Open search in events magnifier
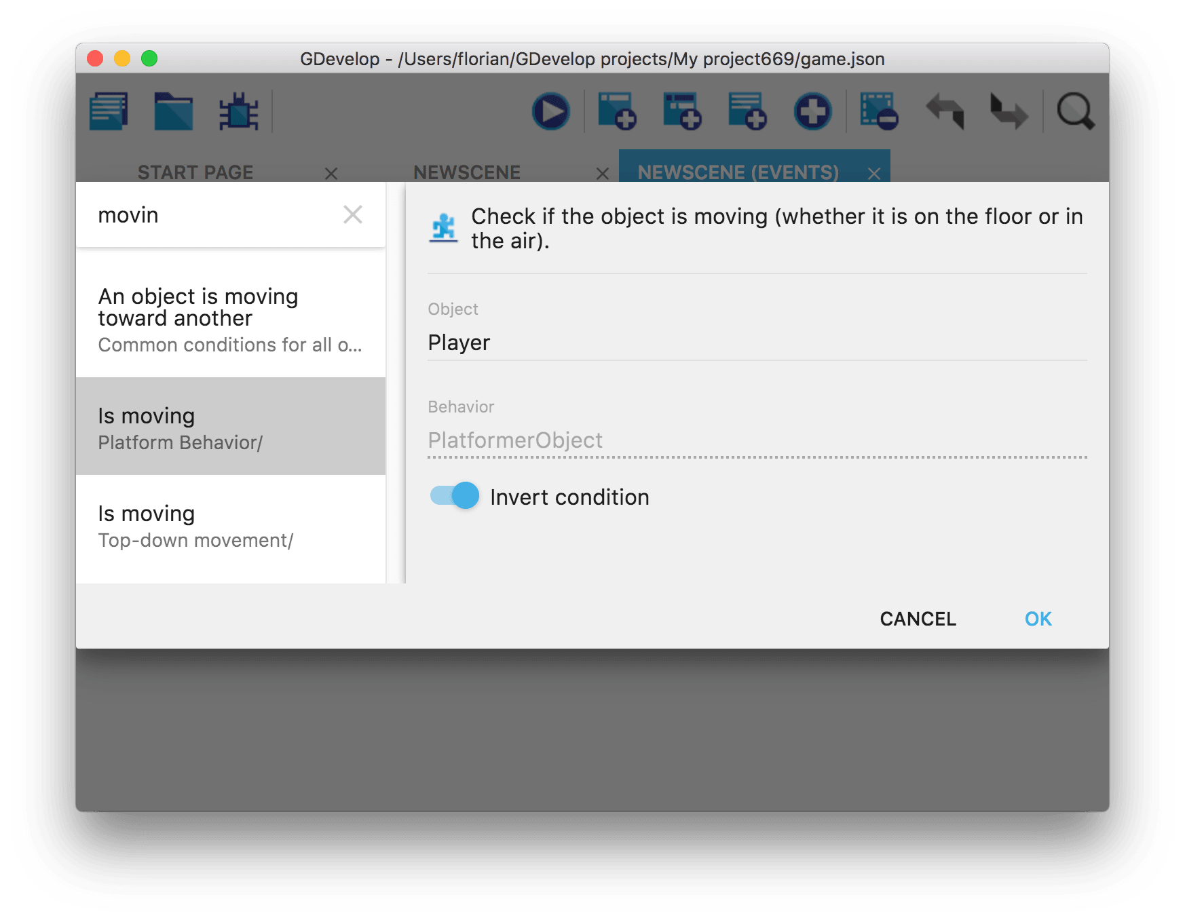The width and height of the screenshot is (1185, 920). [1076, 111]
